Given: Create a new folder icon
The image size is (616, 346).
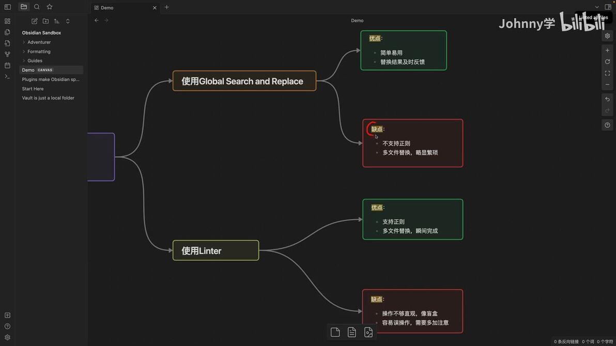Looking at the screenshot, I should pos(45,21).
